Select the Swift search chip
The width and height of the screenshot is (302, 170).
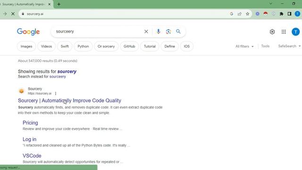point(65,46)
